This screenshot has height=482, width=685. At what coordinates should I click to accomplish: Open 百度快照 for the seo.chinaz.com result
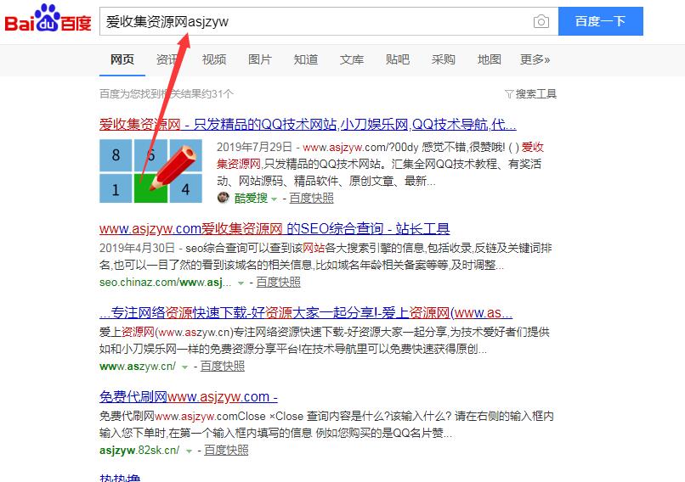(278, 283)
